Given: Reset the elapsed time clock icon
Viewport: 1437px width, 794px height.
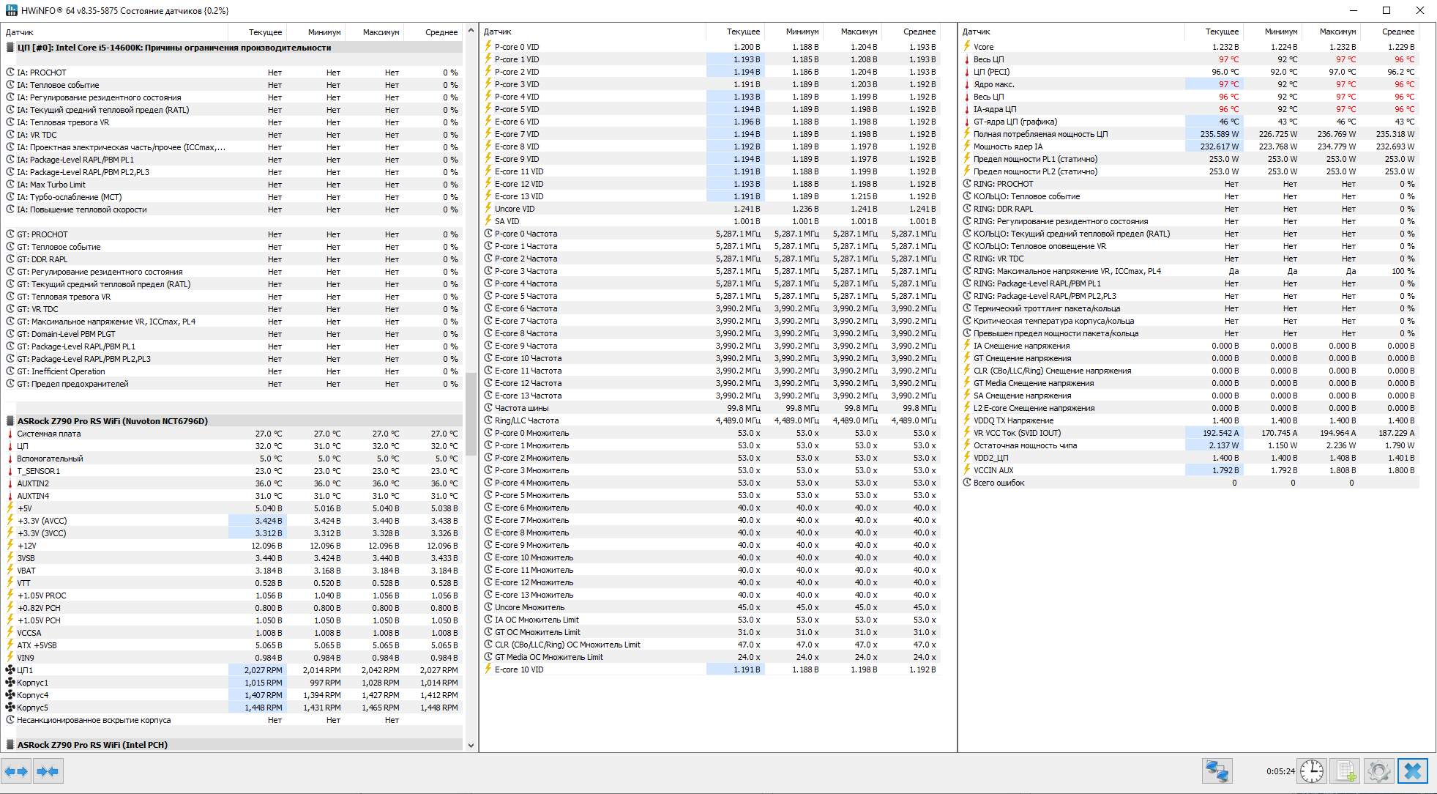Looking at the screenshot, I should tap(1311, 771).
